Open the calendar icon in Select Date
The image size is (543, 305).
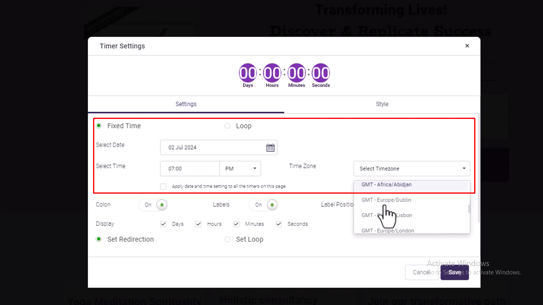click(x=271, y=148)
